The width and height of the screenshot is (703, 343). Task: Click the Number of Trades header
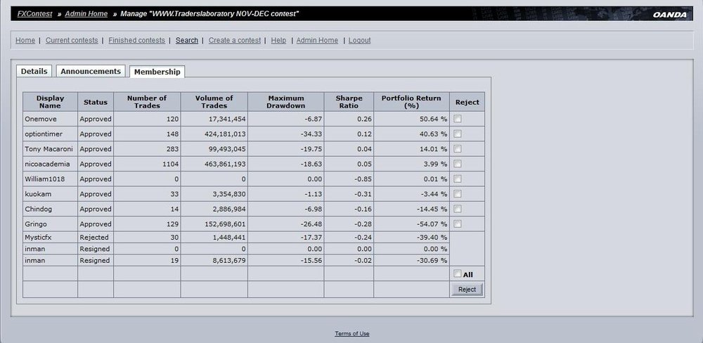[147, 102]
